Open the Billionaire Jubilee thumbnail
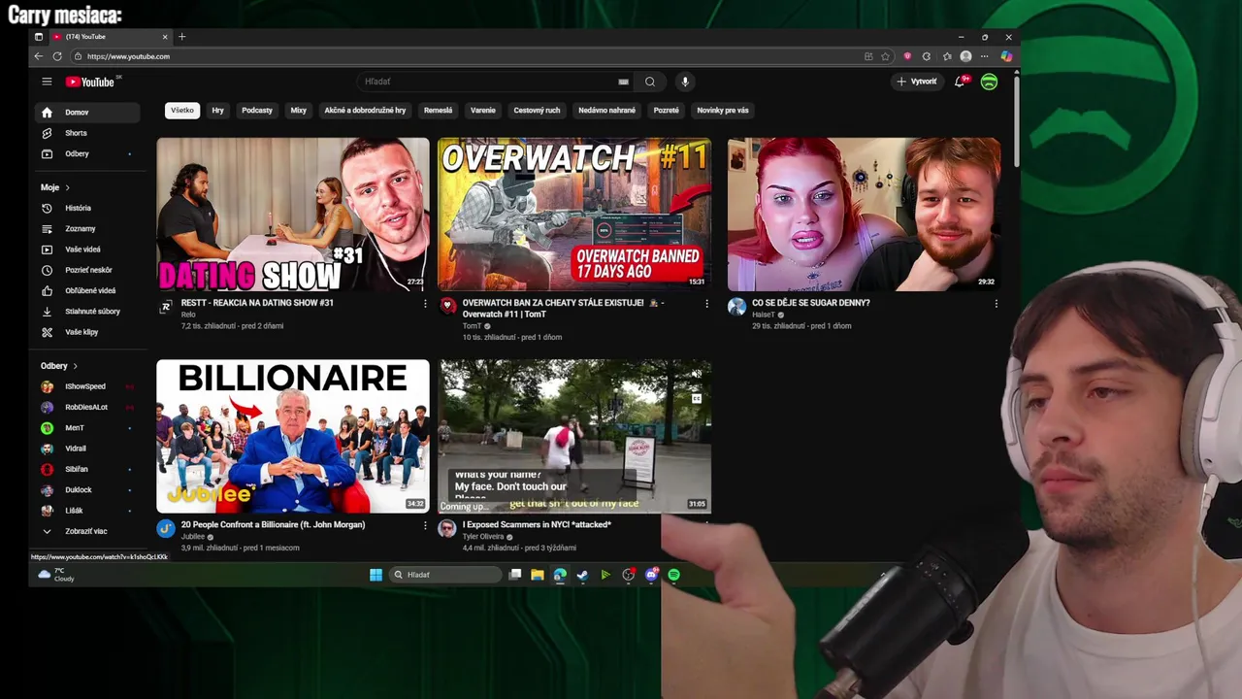This screenshot has width=1242, height=699. (x=293, y=436)
